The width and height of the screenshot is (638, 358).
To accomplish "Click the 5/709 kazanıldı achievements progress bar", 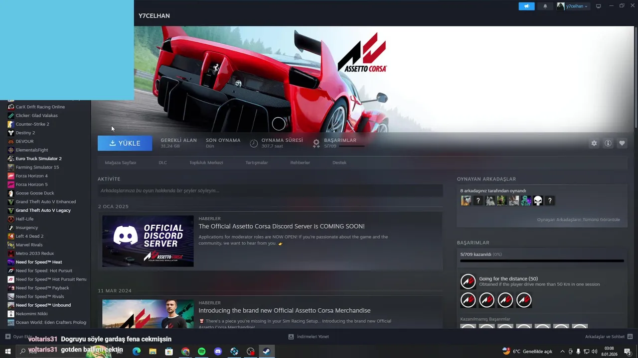I will pos(542,261).
